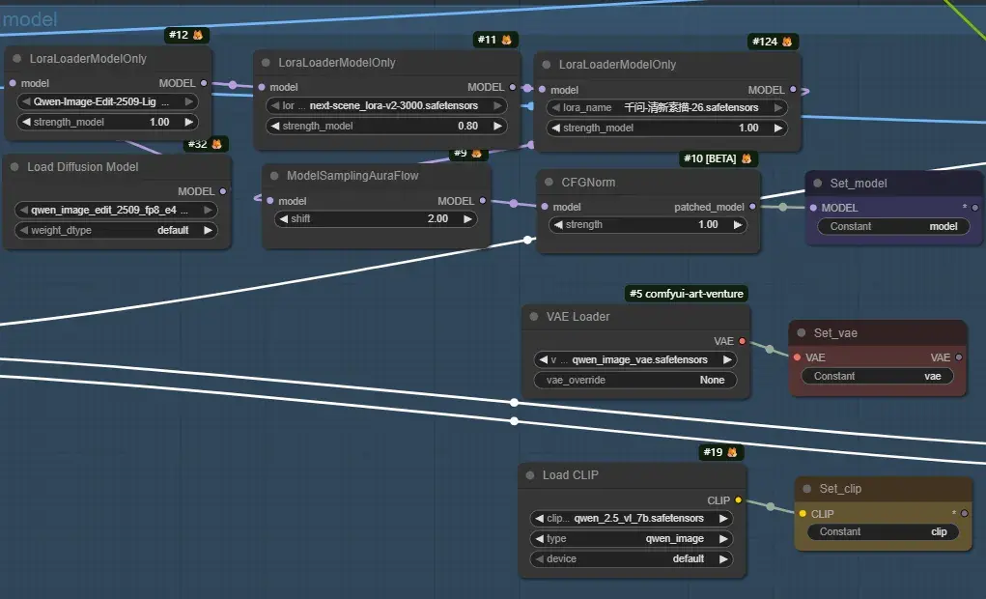Screen dimensions: 986x599
Task: Collapse the Load Diffusion Model node
Action: 14,167
